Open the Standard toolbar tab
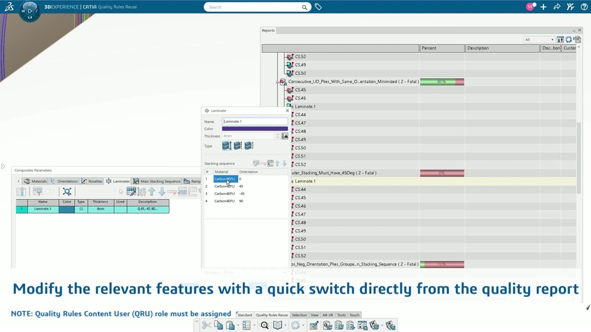Screen dimensions: 591x332 pyautogui.click(x=244, y=315)
